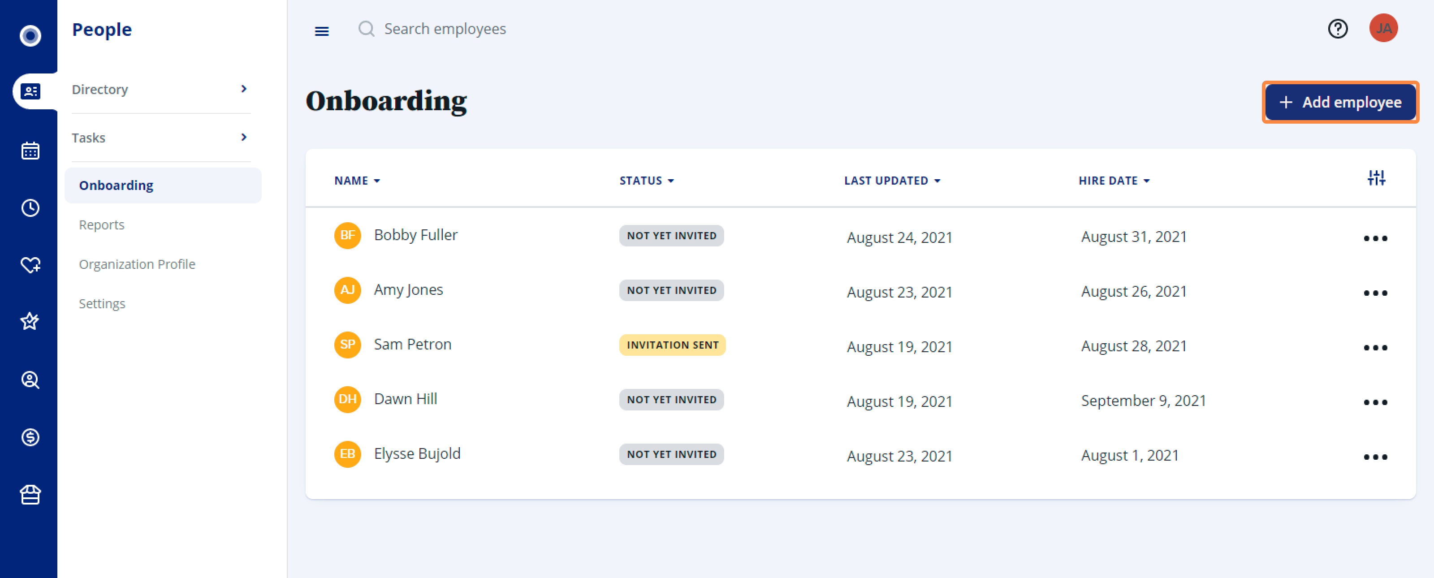Open the help question mark icon
The height and width of the screenshot is (578, 1434).
point(1337,28)
